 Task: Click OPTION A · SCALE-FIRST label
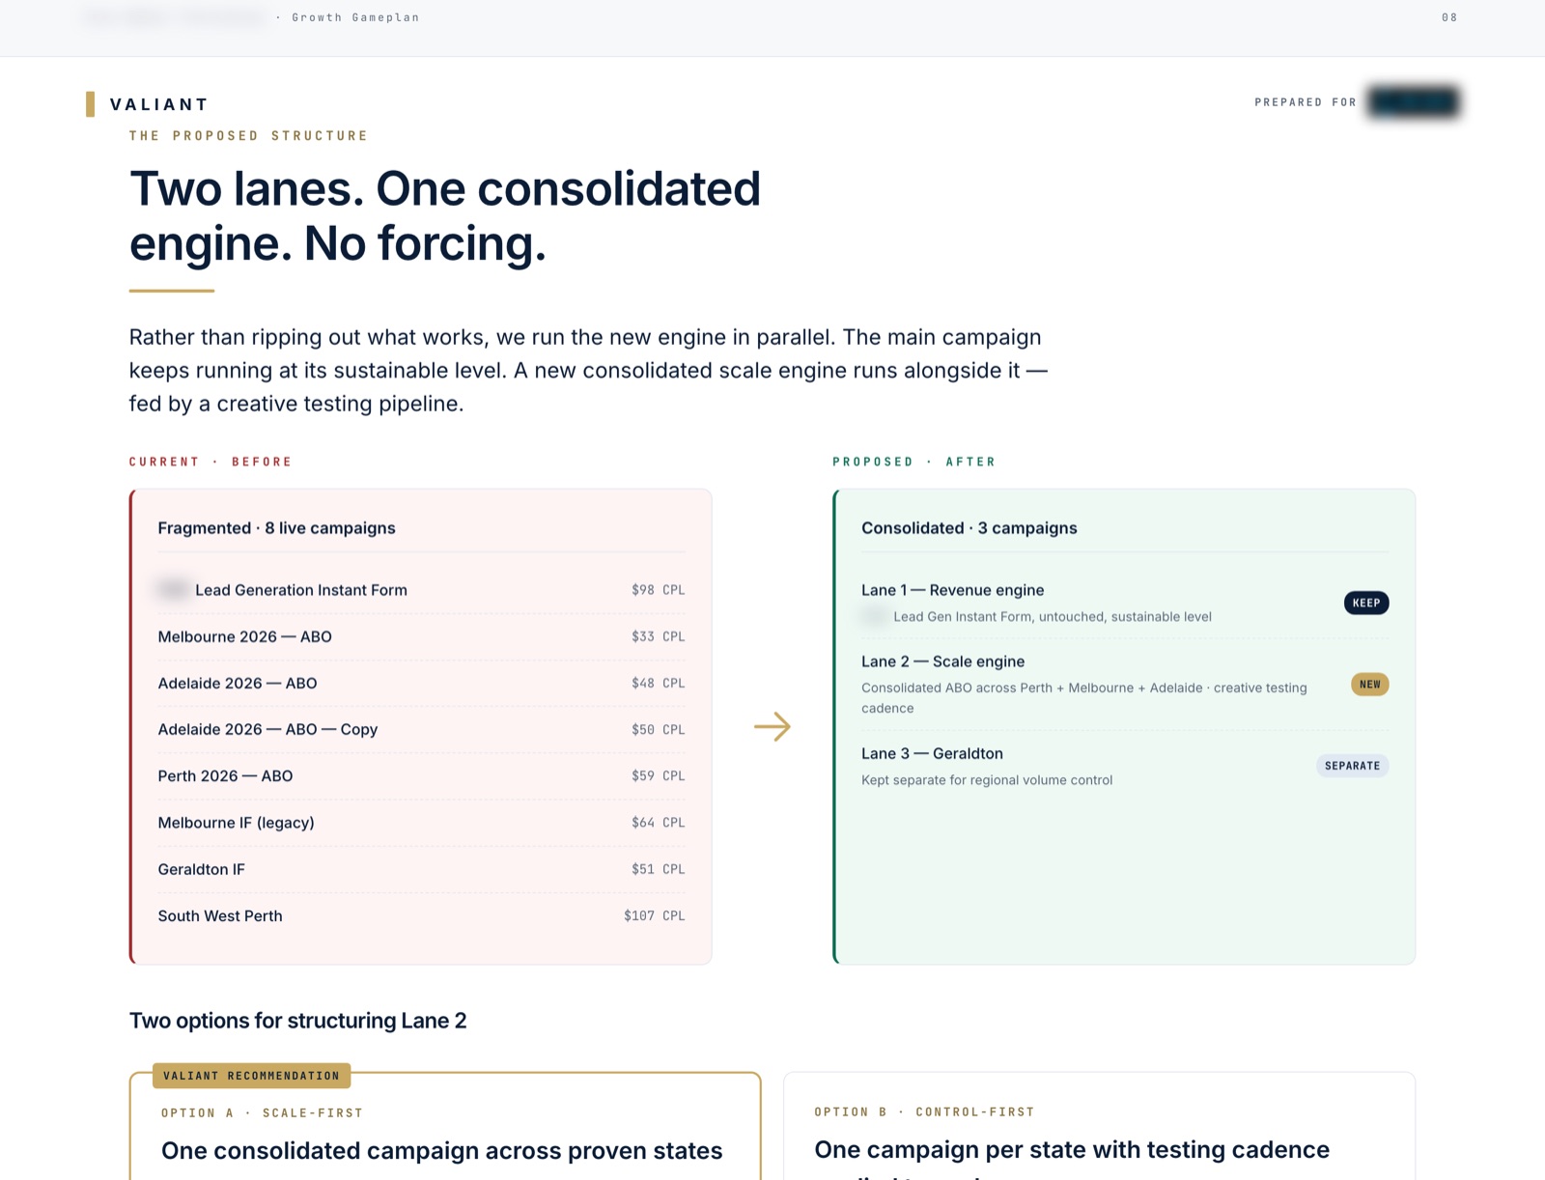(x=262, y=1113)
